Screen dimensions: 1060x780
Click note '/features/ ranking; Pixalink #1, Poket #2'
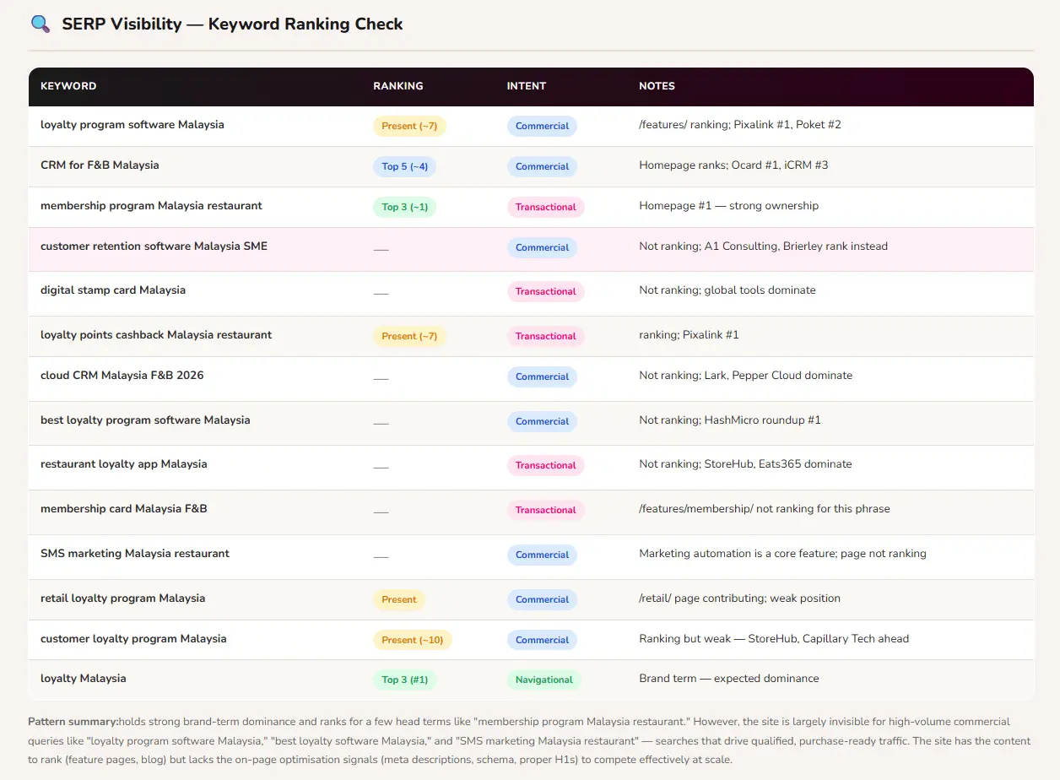740,125
